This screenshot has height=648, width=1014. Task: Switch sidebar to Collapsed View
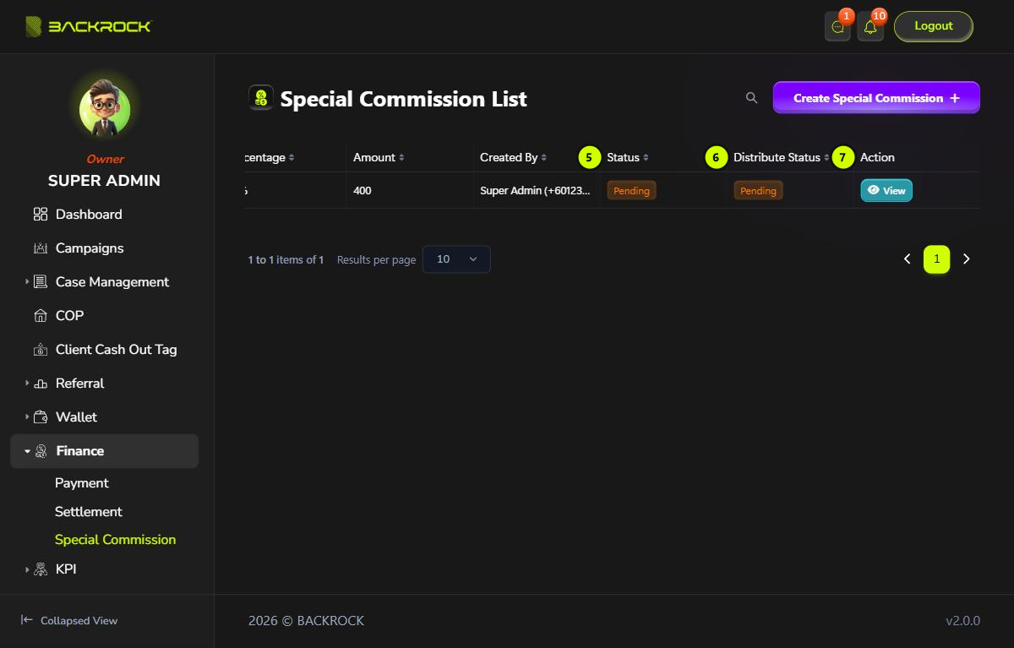click(69, 620)
